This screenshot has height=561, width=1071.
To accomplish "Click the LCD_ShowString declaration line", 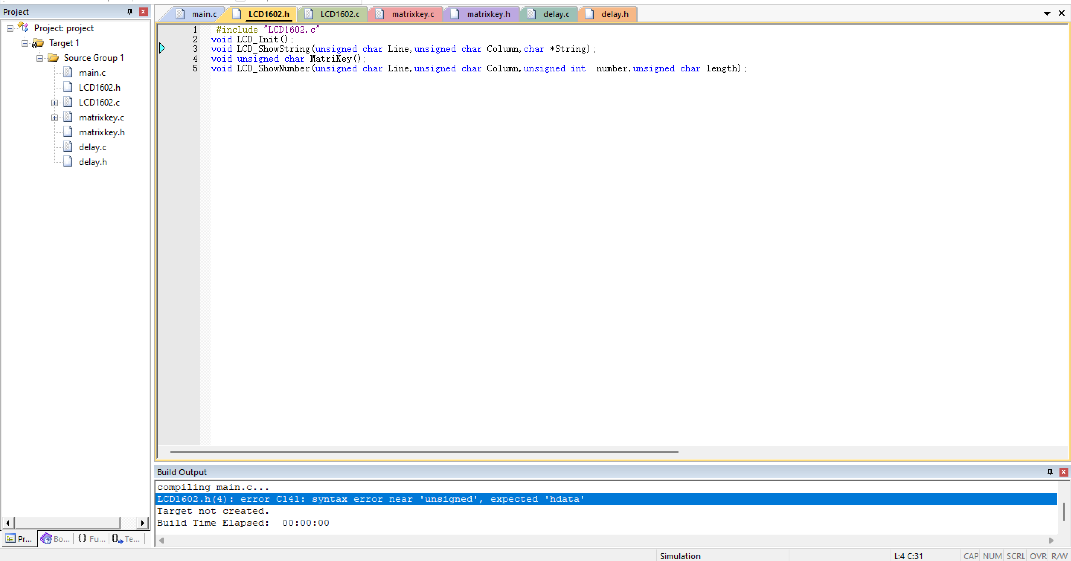I will click(403, 49).
